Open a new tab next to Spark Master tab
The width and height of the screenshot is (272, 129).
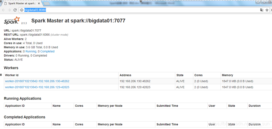pyautogui.click(x=46, y=3)
